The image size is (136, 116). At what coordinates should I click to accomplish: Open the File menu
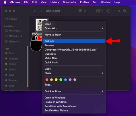[x=26, y=2]
